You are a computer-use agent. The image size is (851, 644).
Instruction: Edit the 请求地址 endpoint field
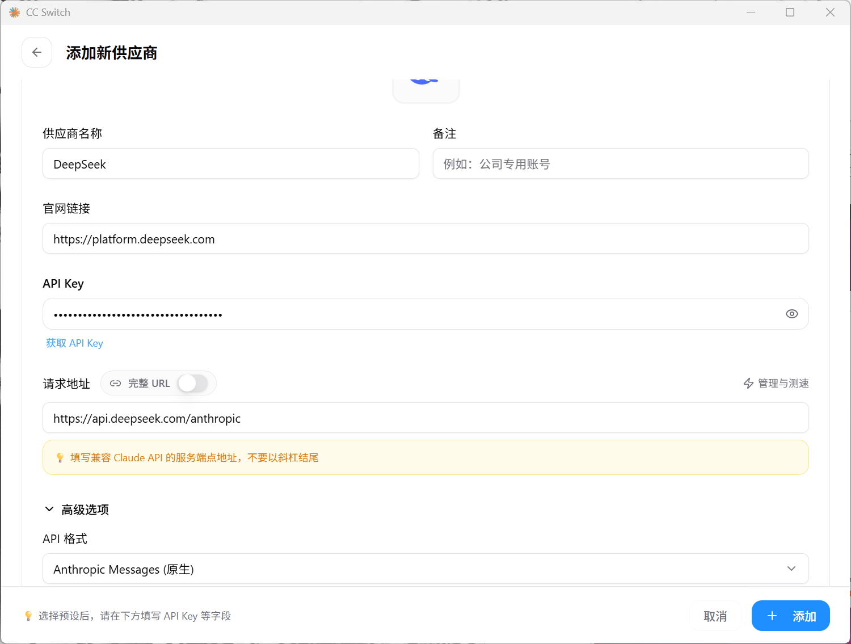point(425,418)
